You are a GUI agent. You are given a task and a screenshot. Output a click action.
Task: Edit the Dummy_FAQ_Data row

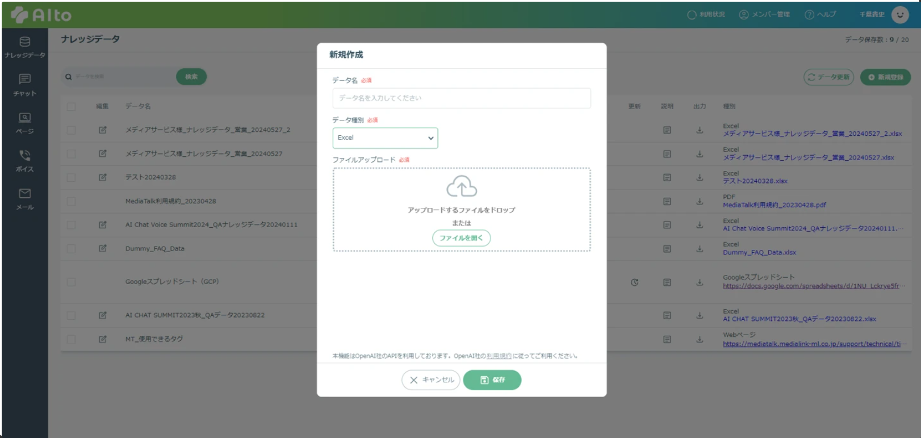(103, 248)
